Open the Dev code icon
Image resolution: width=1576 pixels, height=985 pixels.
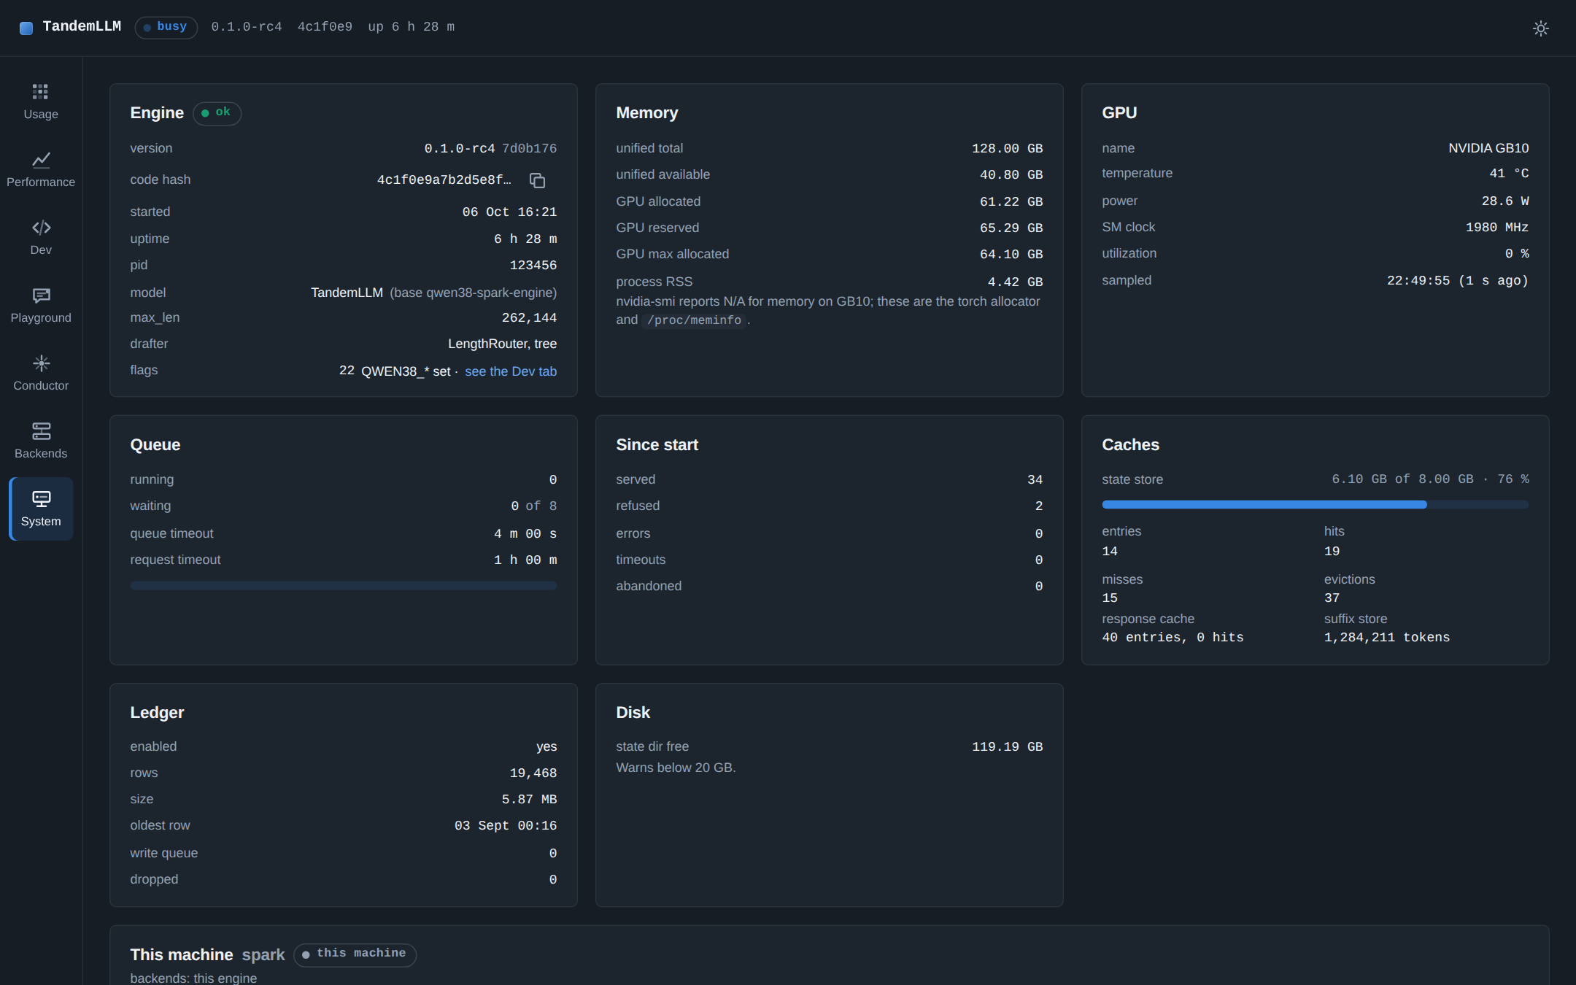(41, 228)
